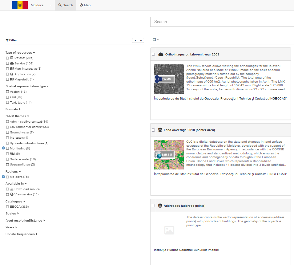The height and width of the screenshot is (265, 294).
Task: Click database icon of Addresses record
Action: [x=160, y=206]
